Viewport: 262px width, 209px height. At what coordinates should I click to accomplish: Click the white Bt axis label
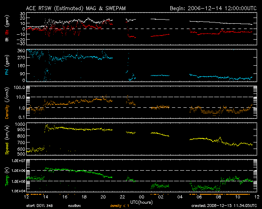point(7,40)
